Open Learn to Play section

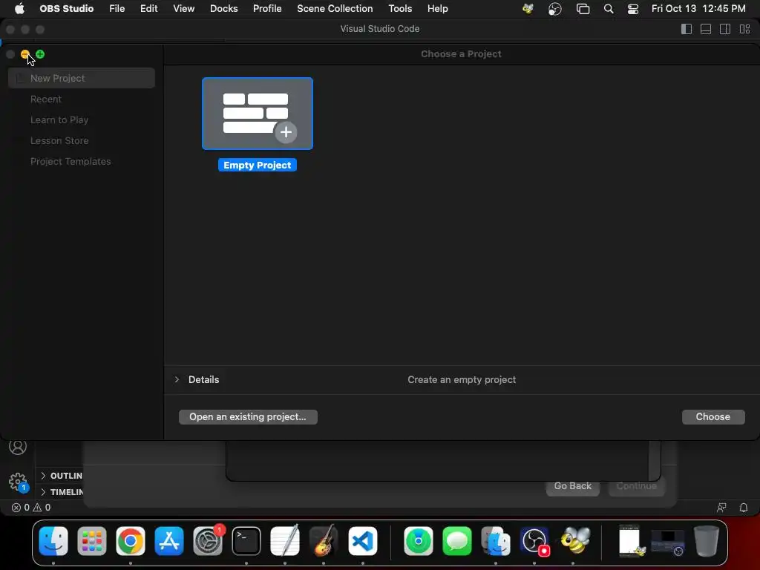pyautogui.click(x=59, y=119)
